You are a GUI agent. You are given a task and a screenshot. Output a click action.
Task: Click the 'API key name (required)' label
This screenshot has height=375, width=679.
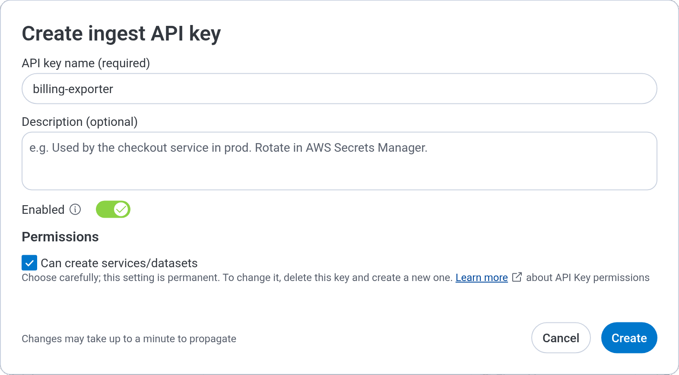(x=86, y=63)
